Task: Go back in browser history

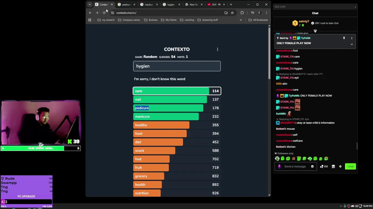Action: 90,13
